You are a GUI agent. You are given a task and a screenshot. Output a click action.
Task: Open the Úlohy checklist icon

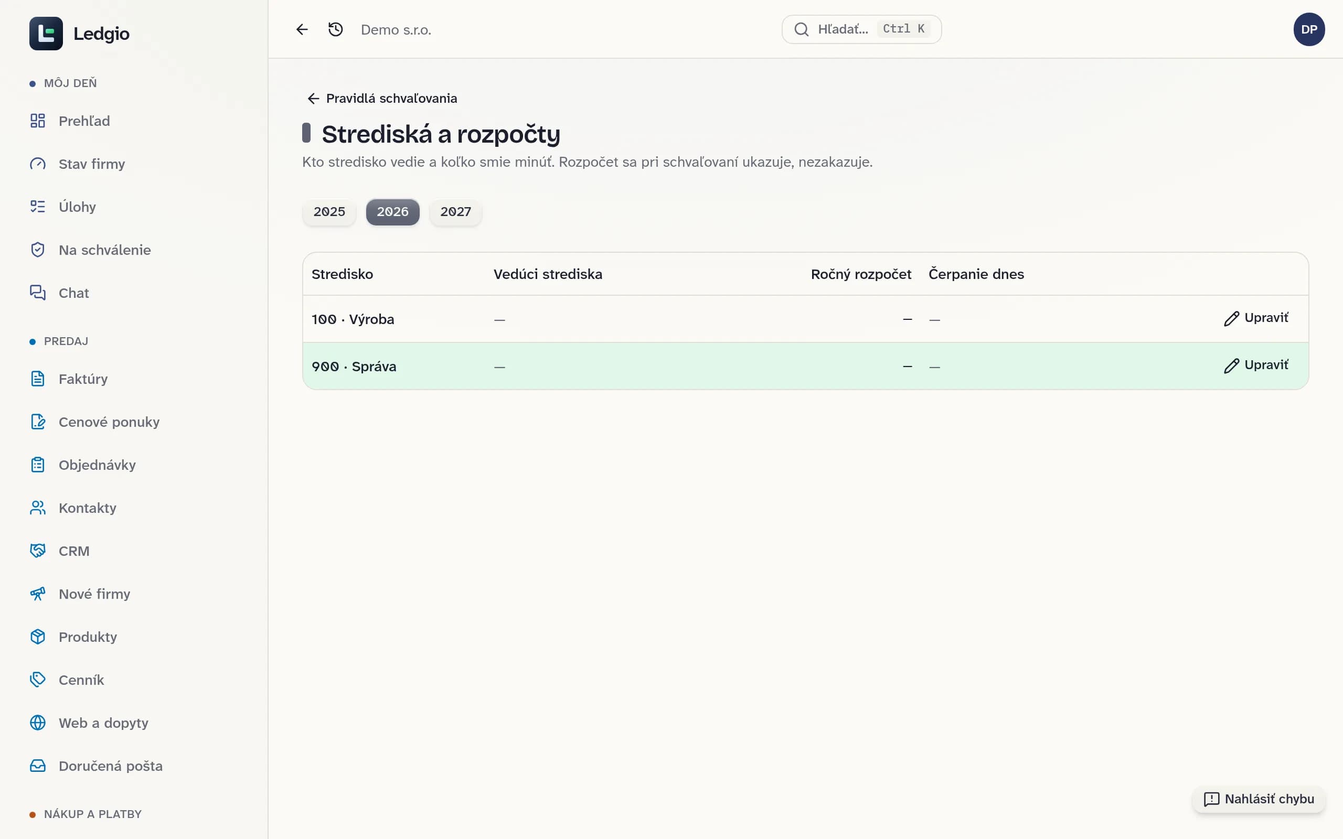point(38,207)
